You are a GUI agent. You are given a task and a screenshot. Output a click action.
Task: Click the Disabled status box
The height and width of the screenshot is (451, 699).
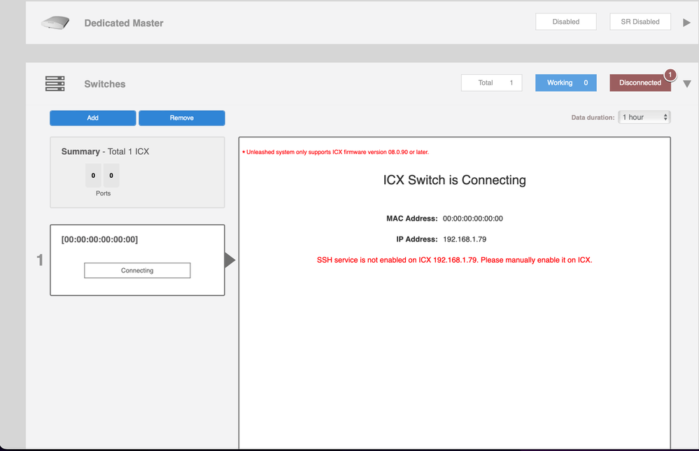pos(565,22)
